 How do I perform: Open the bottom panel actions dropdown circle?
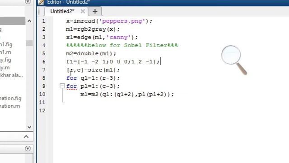(x=28, y=149)
